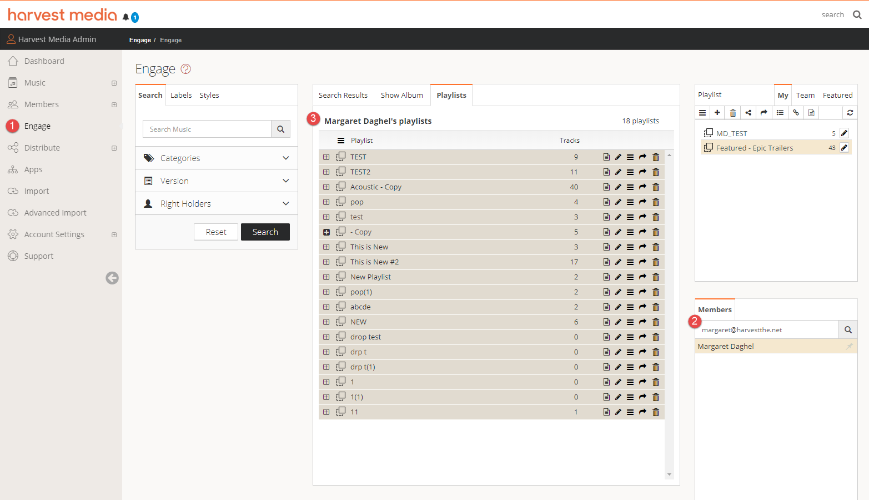
Task: Switch to the Team playlist tab
Action: [x=805, y=96]
